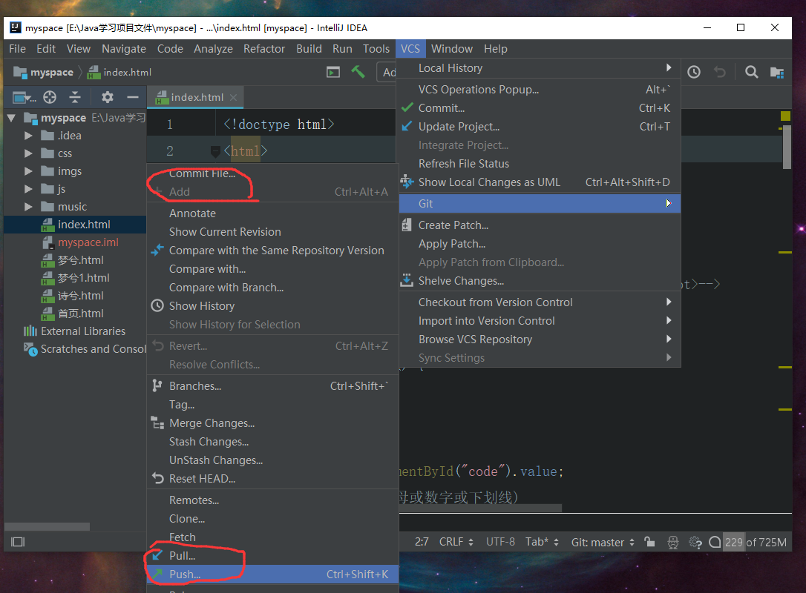Image resolution: width=806 pixels, height=593 pixels.
Task: Click the Locate target icon in Project panel
Action: [x=50, y=97]
